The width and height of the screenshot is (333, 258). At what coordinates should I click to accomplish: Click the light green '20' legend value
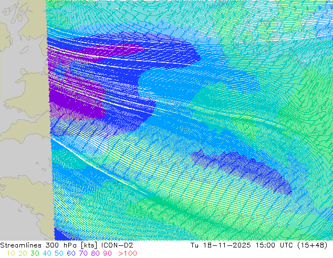coord(23,253)
